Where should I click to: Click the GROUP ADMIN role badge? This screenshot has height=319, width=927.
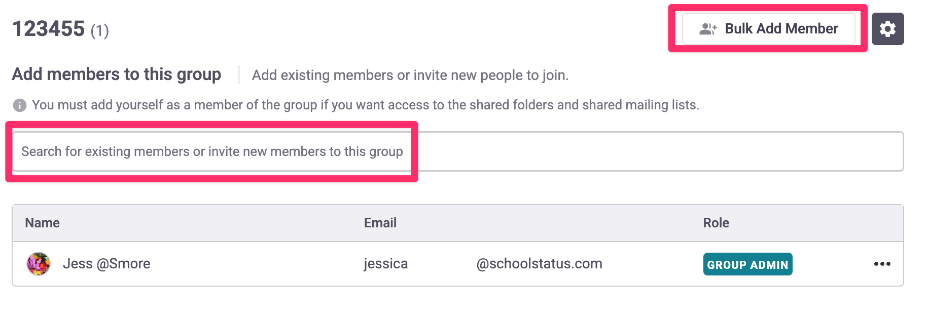pos(747,264)
